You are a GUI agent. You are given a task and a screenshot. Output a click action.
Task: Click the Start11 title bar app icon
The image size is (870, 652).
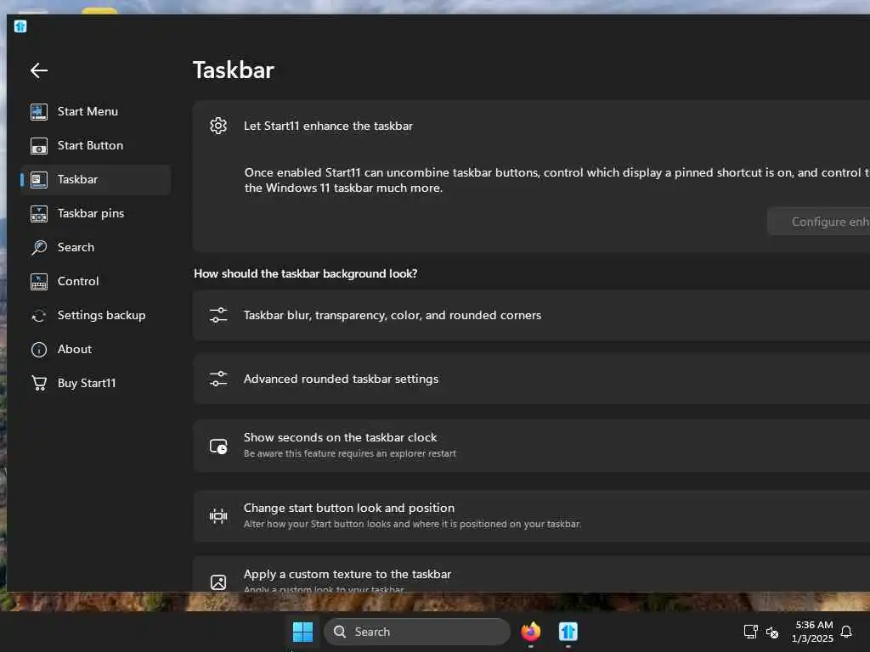pos(20,26)
